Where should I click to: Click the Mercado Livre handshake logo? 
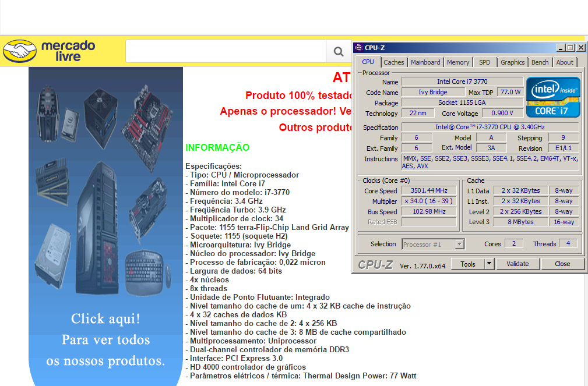20,51
